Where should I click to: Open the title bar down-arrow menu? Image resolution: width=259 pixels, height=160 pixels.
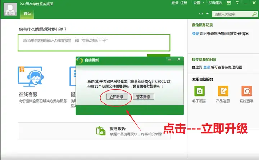coord(237,3)
